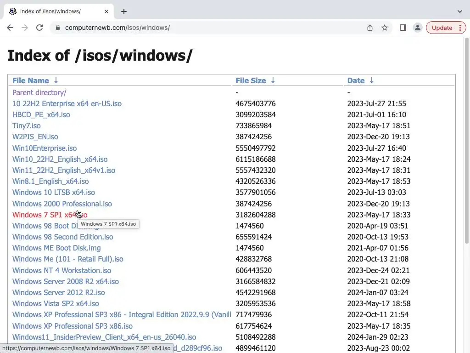Click Windows Me (101 - Retail Full).iso
Viewport: 470px width, 353px height.
[x=68, y=259]
